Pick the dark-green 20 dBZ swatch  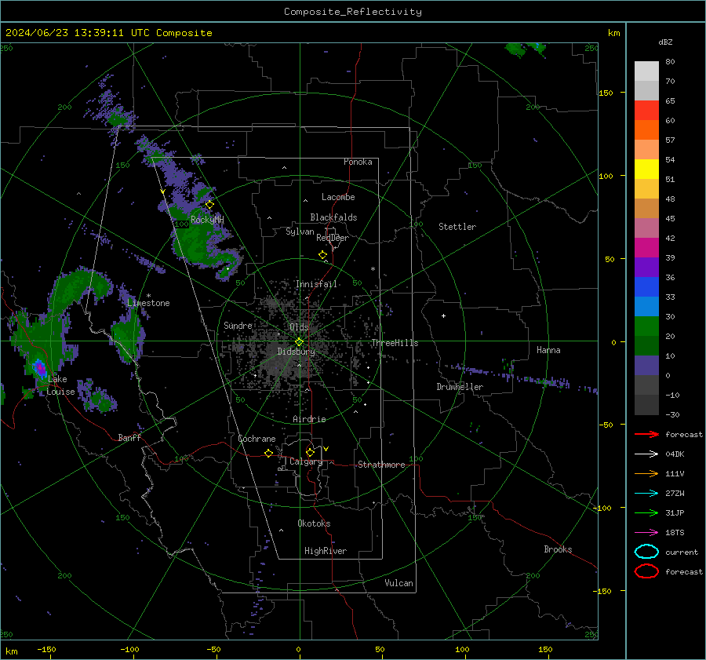(646, 345)
